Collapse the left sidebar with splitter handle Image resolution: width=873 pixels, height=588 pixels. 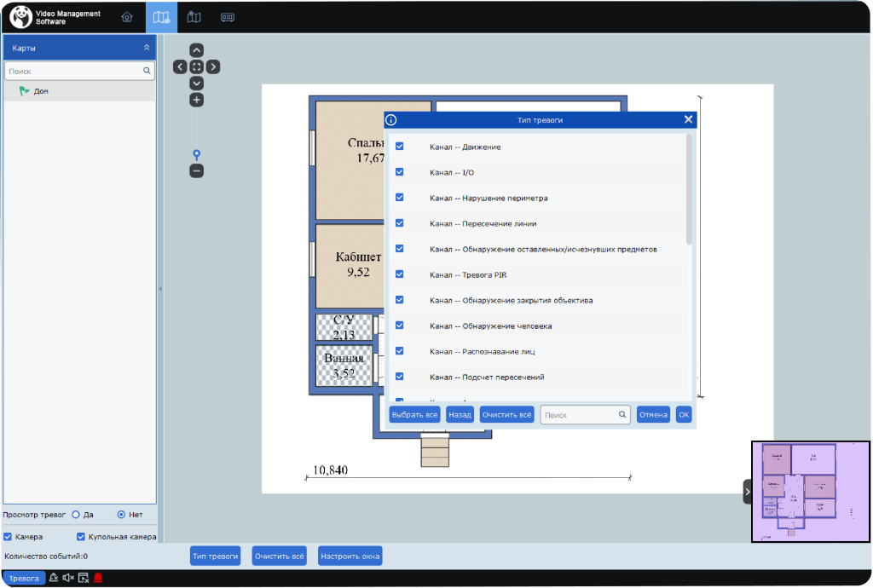click(160, 290)
